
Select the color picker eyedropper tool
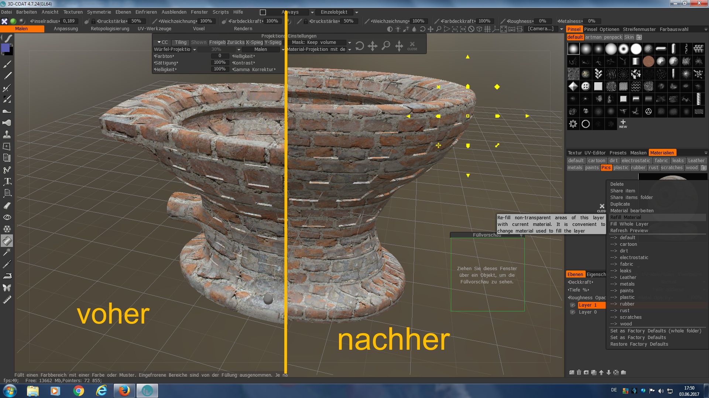7,264
